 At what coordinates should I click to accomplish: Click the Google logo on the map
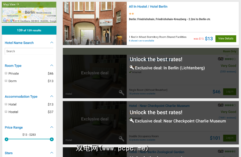(x=9, y=20)
